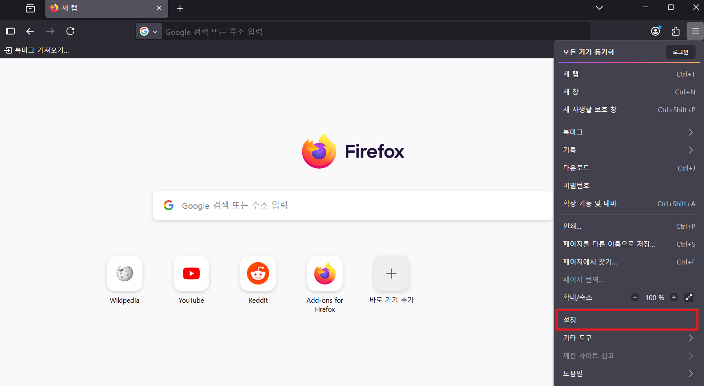The image size is (704, 386).
Task: Open the Google search engine selector dropdown
Action: (x=149, y=32)
